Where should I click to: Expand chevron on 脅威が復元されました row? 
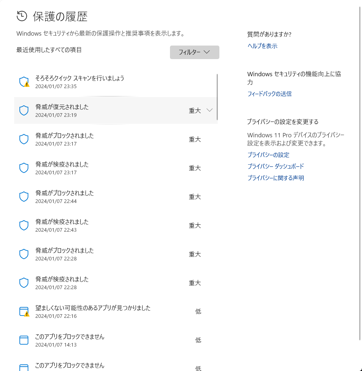click(x=209, y=110)
